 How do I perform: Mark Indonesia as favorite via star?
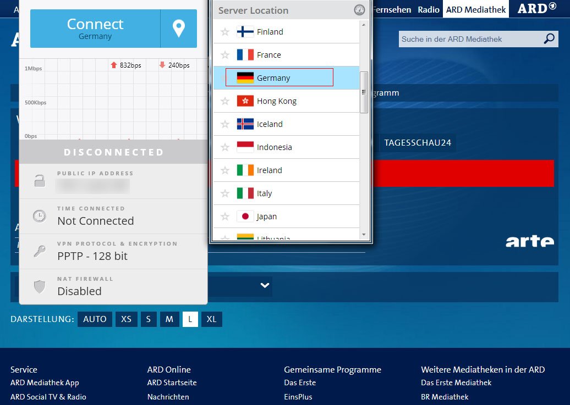coord(225,147)
